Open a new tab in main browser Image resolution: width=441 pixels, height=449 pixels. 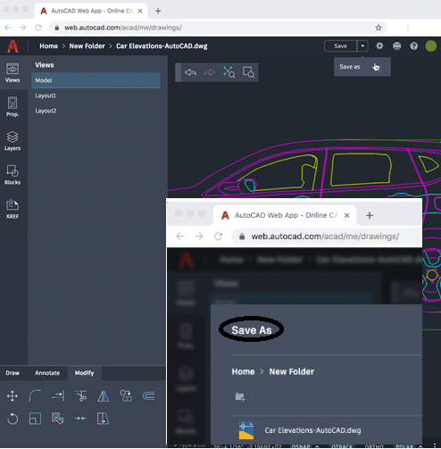[x=158, y=11]
